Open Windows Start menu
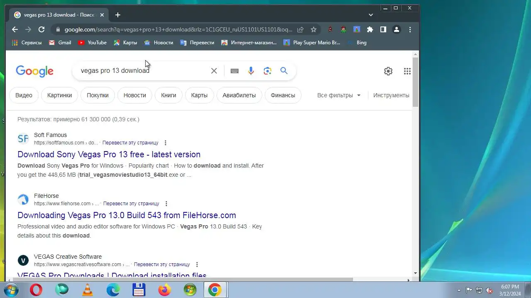This screenshot has height=298, width=531. (x=11, y=290)
